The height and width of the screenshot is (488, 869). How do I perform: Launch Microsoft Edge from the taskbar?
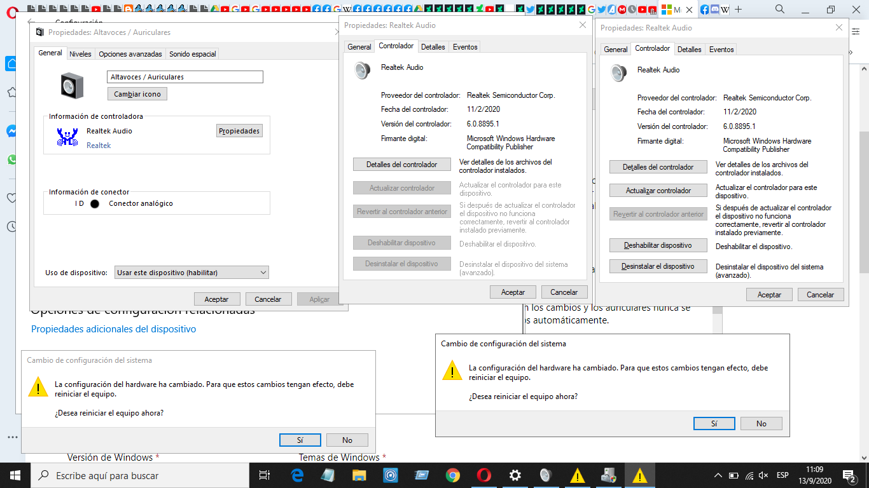tap(297, 475)
